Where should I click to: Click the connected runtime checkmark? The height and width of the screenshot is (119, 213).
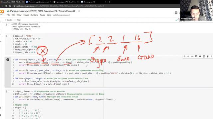pos(176,20)
